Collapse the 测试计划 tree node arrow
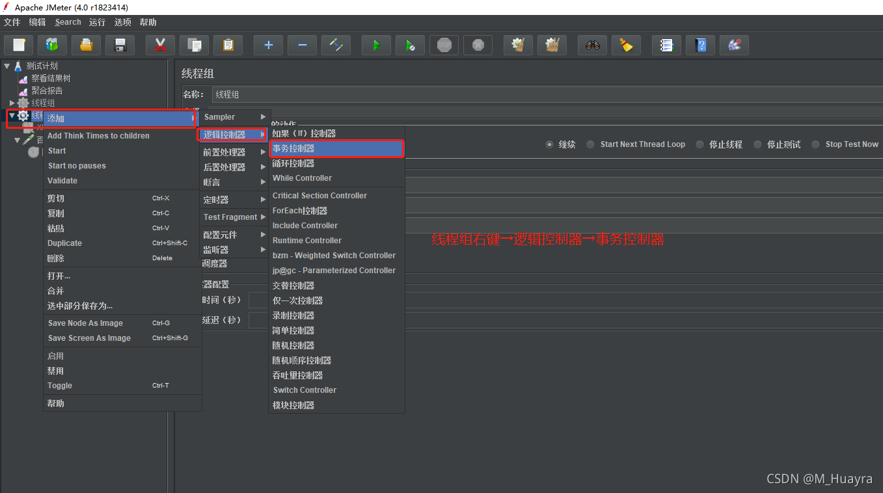This screenshot has width=883, height=493. [x=7, y=66]
